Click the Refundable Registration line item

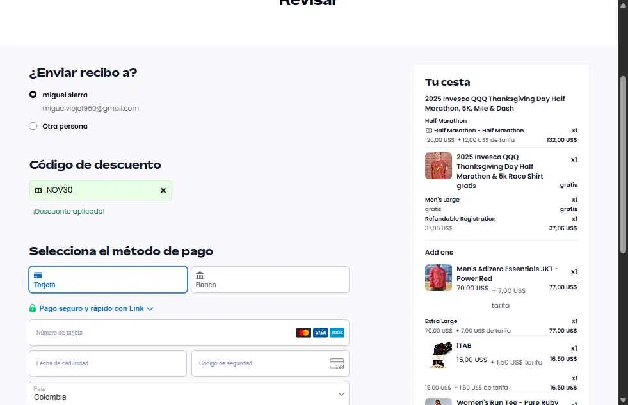tap(460, 219)
